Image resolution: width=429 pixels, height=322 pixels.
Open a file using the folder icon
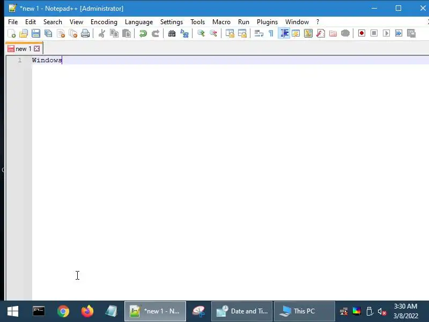[24, 33]
